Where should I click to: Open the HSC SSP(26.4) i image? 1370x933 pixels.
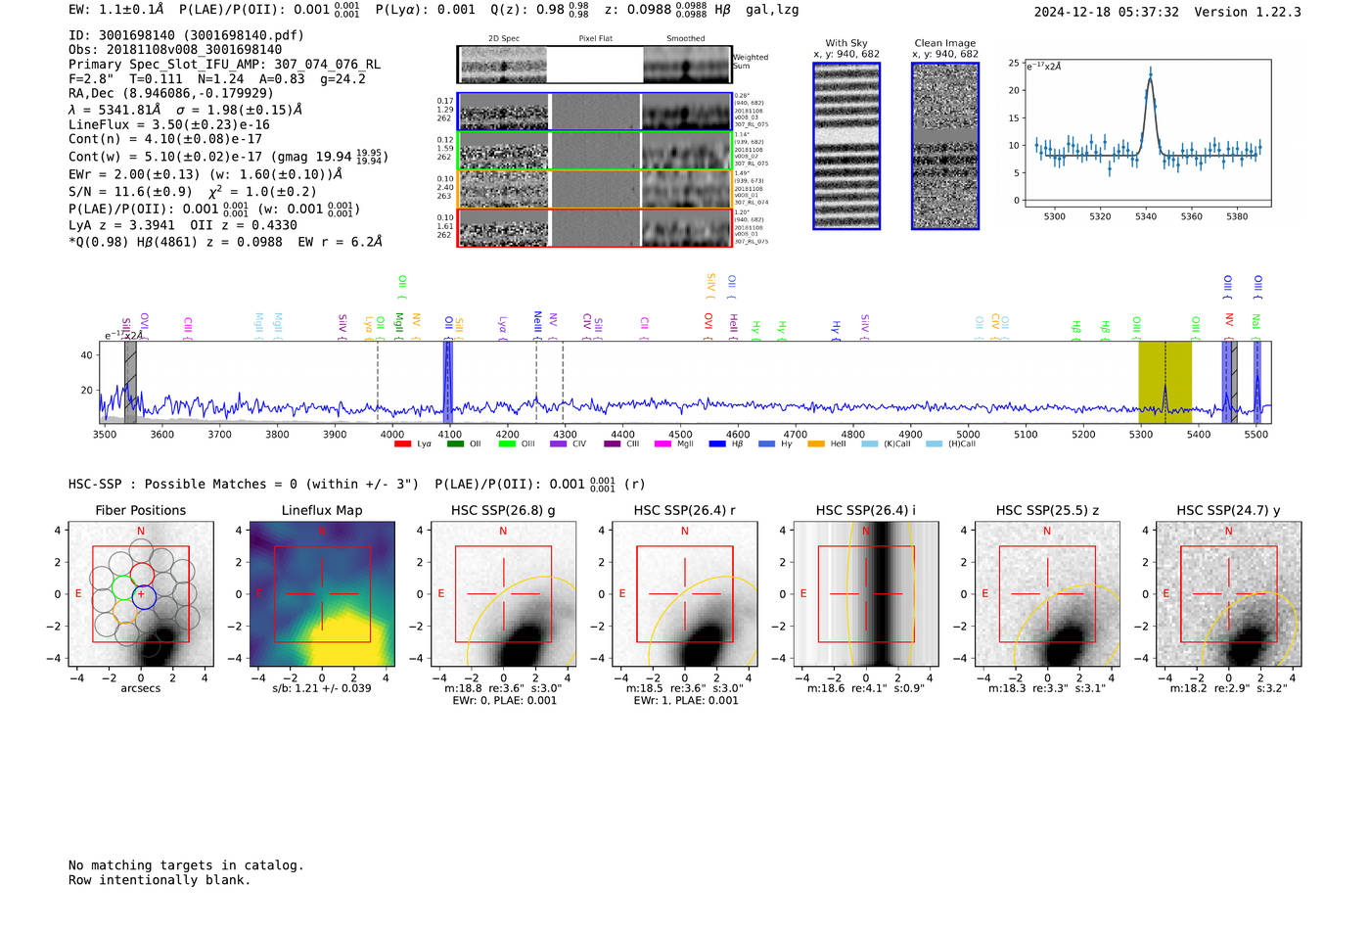(x=866, y=594)
